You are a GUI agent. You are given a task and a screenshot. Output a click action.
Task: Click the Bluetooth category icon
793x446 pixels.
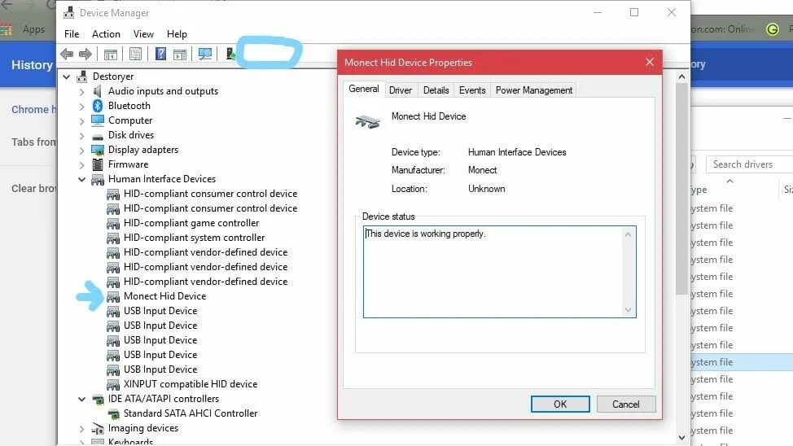click(x=98, y=106)
